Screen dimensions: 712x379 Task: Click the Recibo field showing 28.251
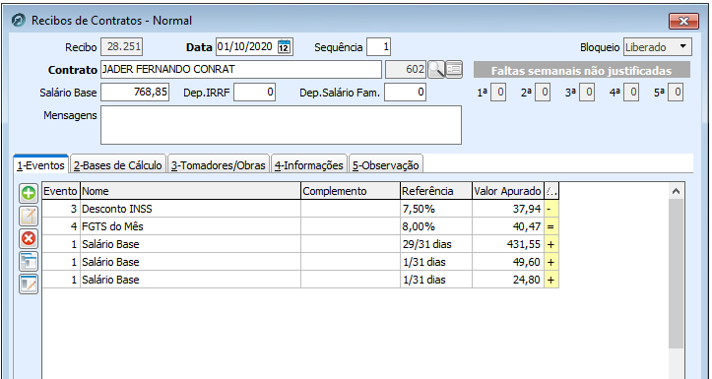pos(121,46)
